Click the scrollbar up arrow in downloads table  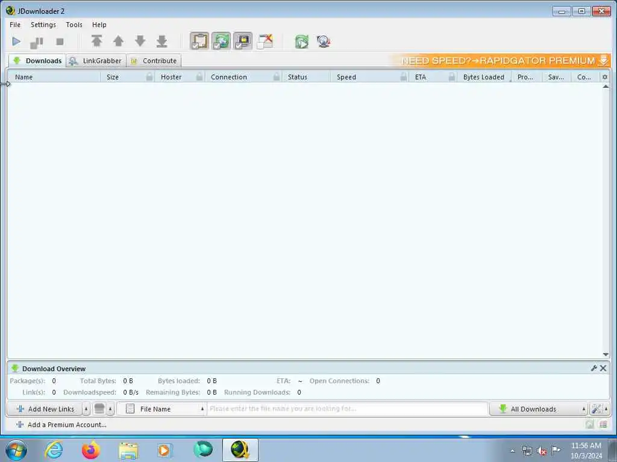[606, 87]
